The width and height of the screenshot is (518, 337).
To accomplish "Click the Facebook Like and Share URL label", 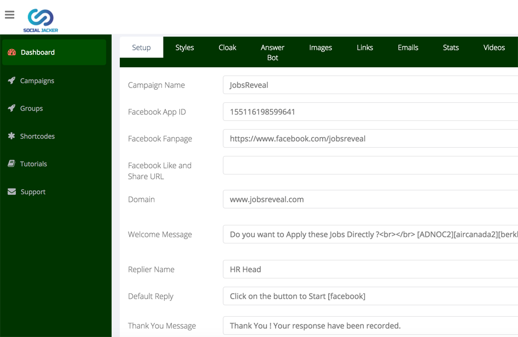I will pyautogui.click(x=160, y=171).
